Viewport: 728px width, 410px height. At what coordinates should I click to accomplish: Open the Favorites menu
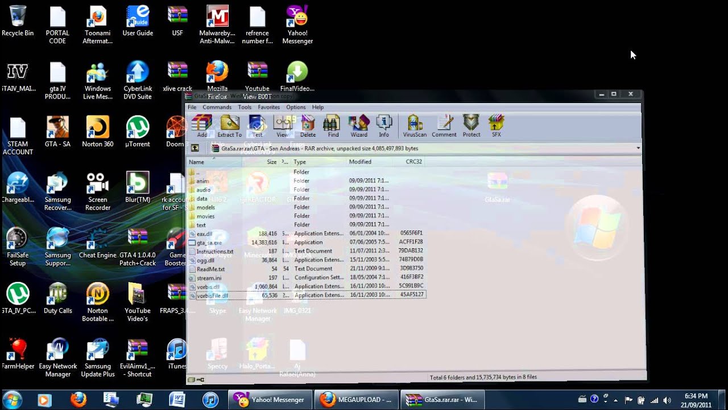(268, 107)
